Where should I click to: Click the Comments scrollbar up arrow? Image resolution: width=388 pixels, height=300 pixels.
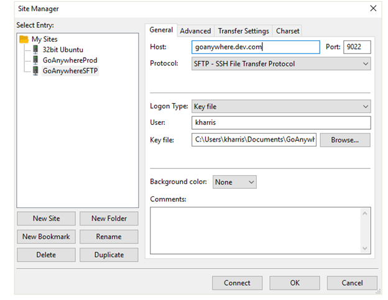click(365, 213)
